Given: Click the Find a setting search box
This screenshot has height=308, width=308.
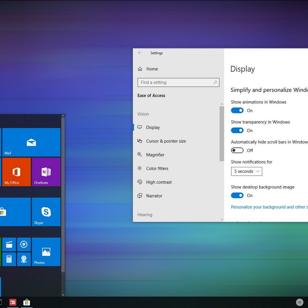Looking at the screenshot, I should tap(176, 82).
